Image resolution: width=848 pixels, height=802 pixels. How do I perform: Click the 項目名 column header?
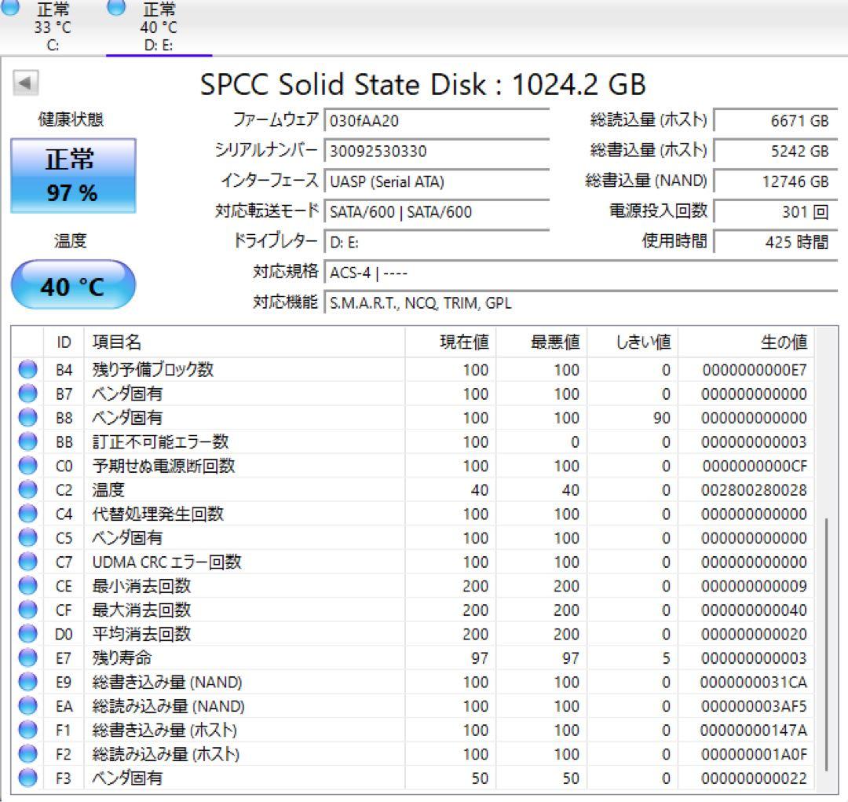[244, 342]
